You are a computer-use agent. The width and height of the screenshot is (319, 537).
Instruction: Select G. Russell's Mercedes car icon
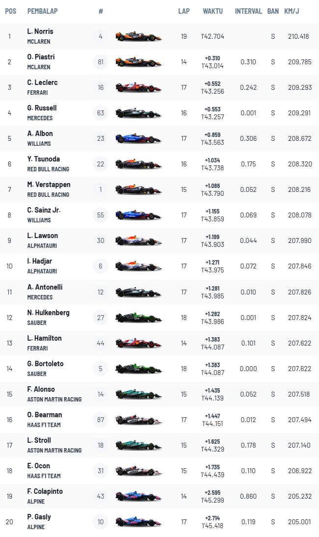[138, 113]
